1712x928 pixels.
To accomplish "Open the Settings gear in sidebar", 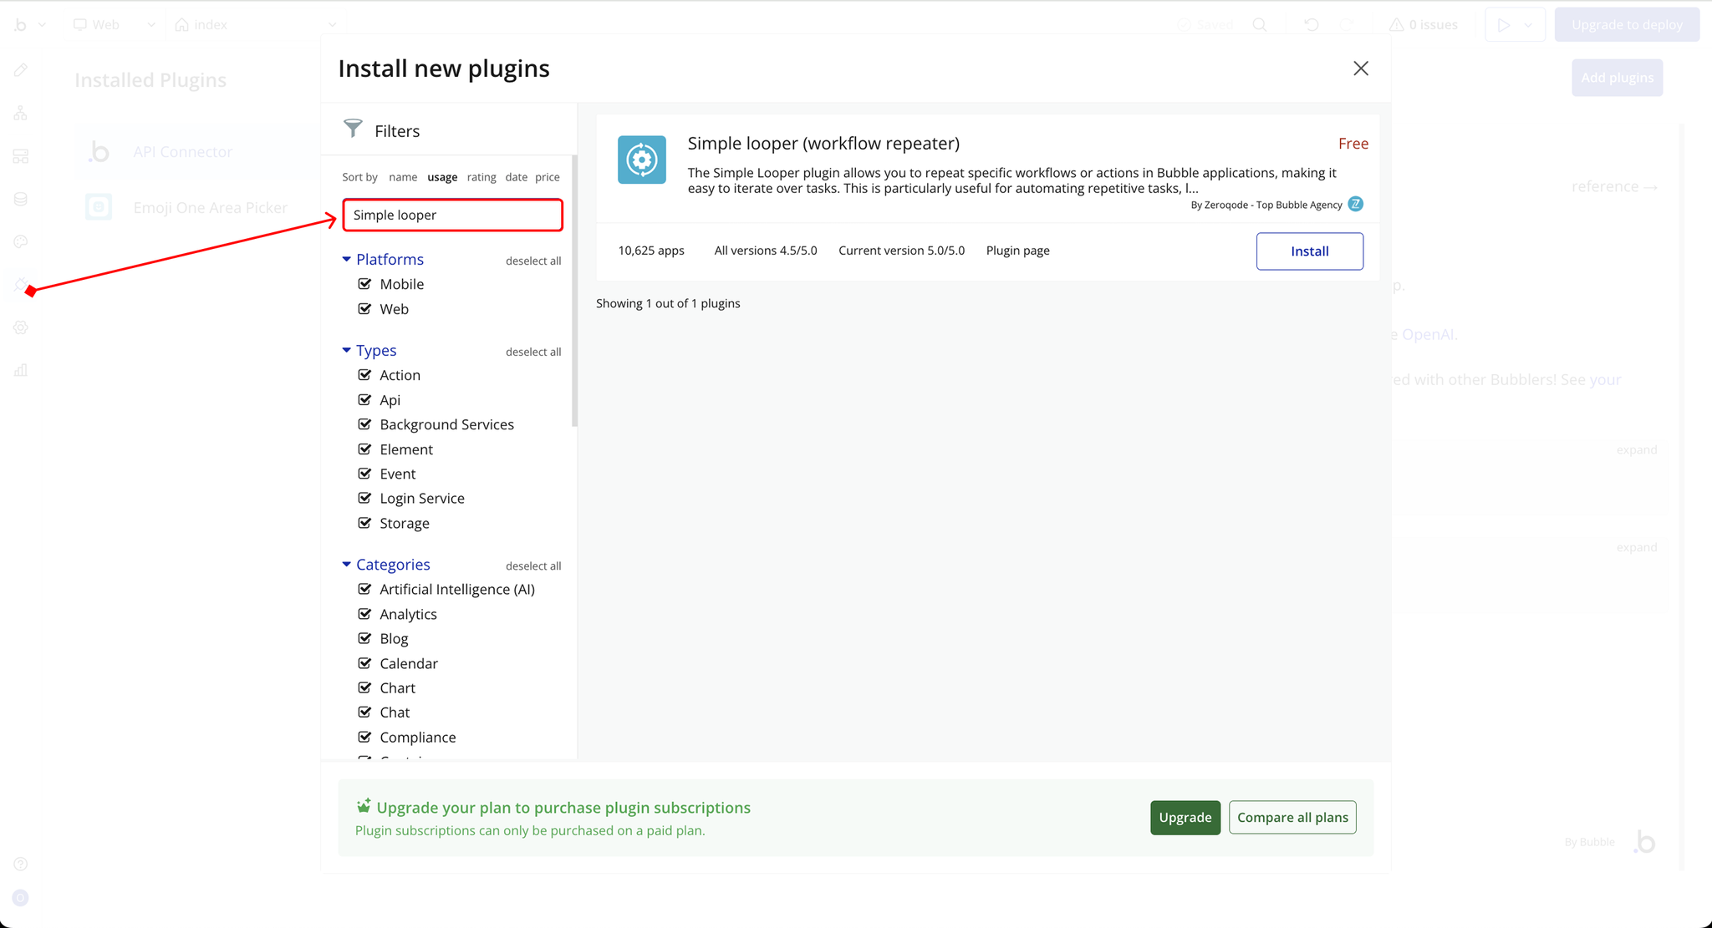I will (x=21, y=327).
